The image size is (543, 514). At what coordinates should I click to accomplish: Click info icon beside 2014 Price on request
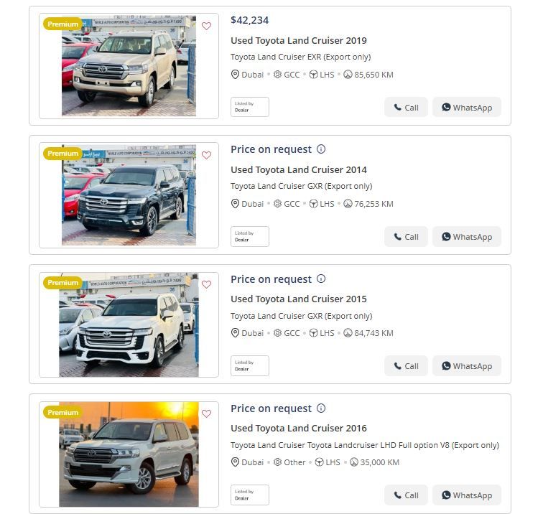(321, 149)
